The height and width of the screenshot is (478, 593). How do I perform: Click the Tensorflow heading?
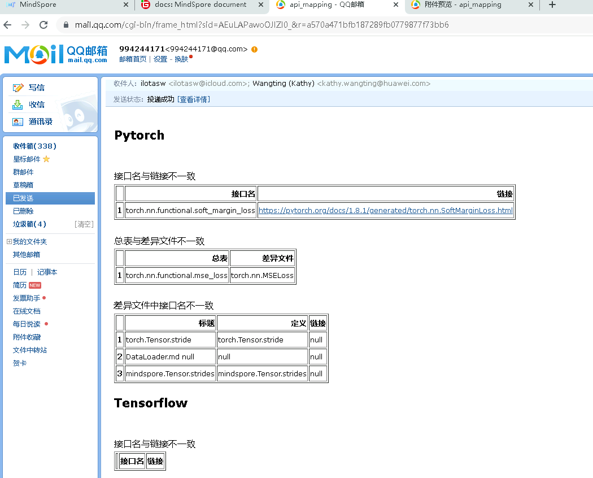click(x=151, y=403)
